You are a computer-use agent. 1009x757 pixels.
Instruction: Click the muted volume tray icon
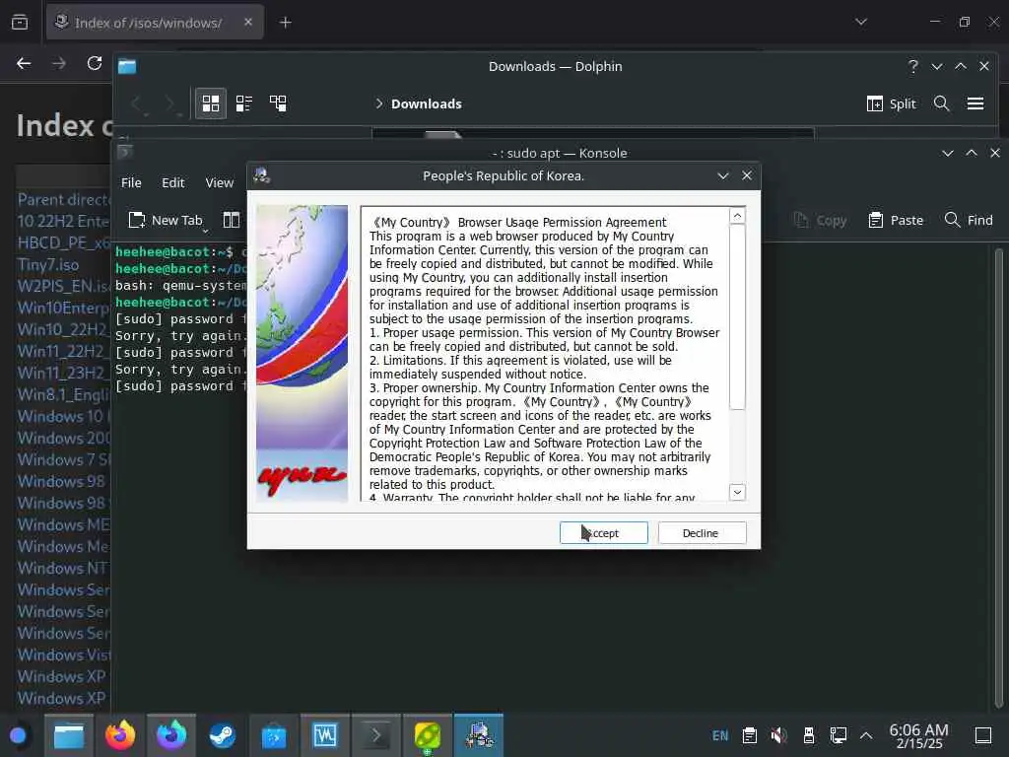779,735
